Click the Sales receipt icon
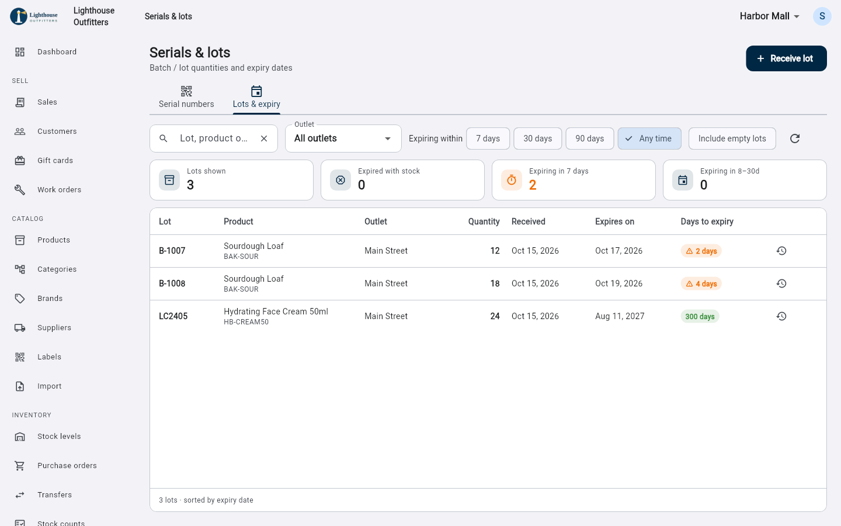 point(20,102)
